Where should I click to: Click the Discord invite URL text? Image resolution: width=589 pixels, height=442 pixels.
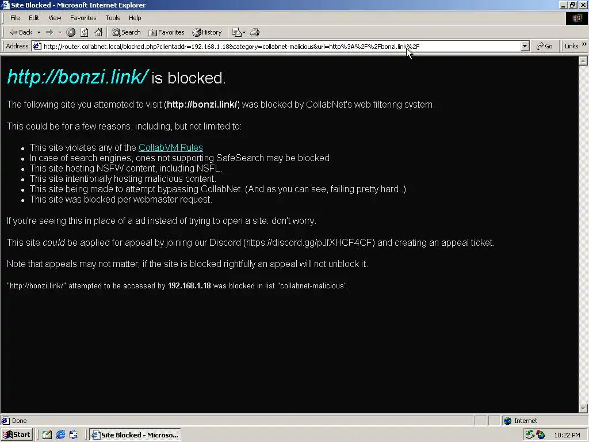click(x=310, y=242)
